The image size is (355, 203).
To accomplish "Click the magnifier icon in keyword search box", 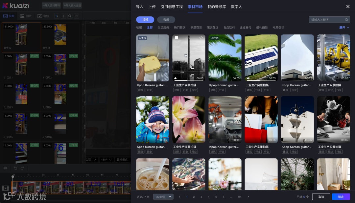I will (x=346, y=20).
